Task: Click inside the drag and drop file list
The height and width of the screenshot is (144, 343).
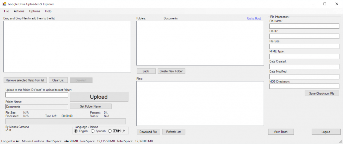Action: 67,46
